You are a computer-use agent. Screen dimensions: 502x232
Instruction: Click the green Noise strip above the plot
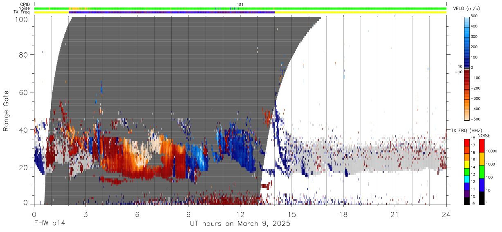pyautogui.click(x=240, y=9)
